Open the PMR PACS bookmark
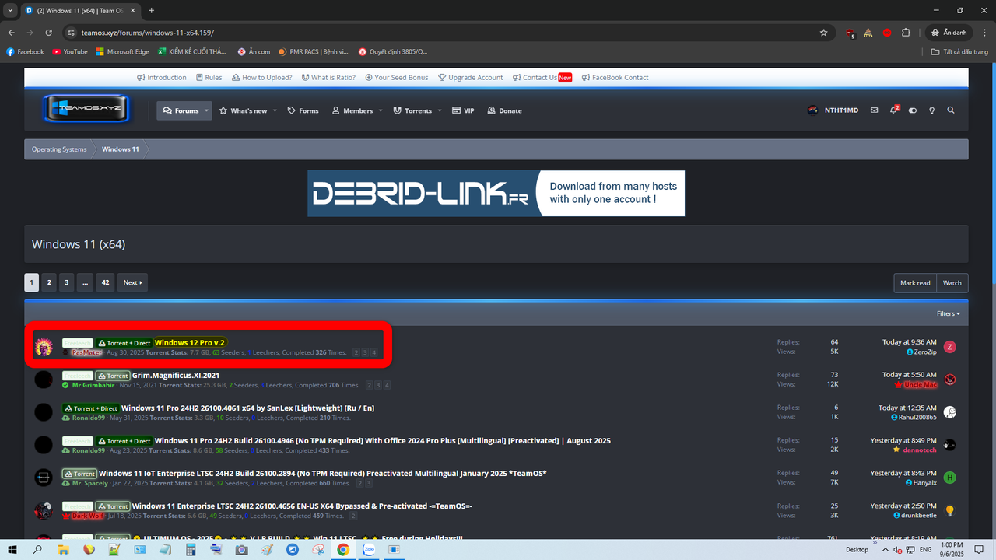The image size is (996, 560). tap(314, 52)
